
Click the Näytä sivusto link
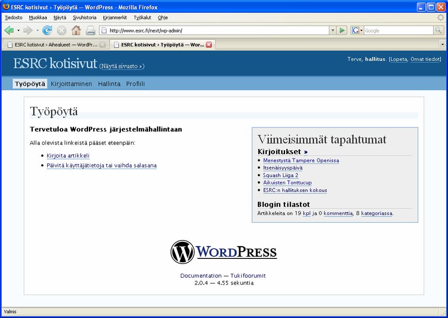click(122, 66)
